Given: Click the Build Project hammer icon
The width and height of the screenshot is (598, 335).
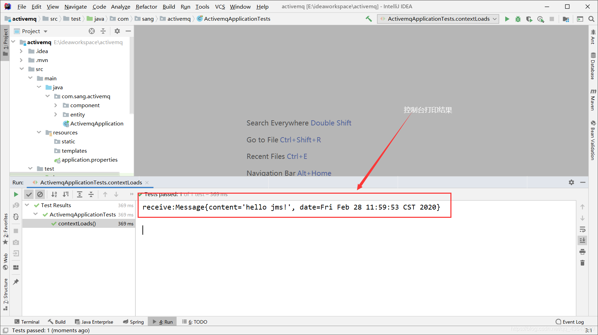Looking at the screenshot, I should (x=369, y=19).
